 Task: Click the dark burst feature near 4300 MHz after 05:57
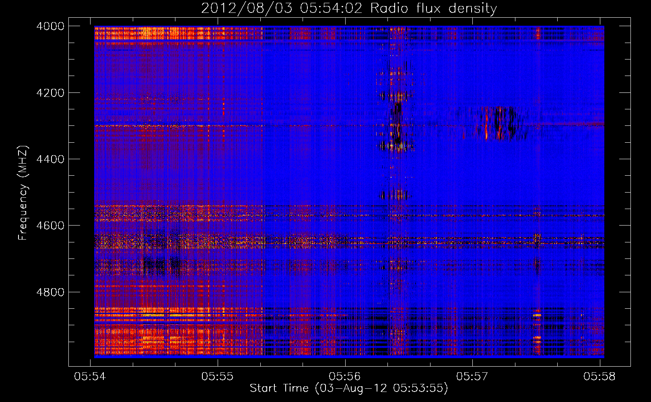(x=499, y=124)
